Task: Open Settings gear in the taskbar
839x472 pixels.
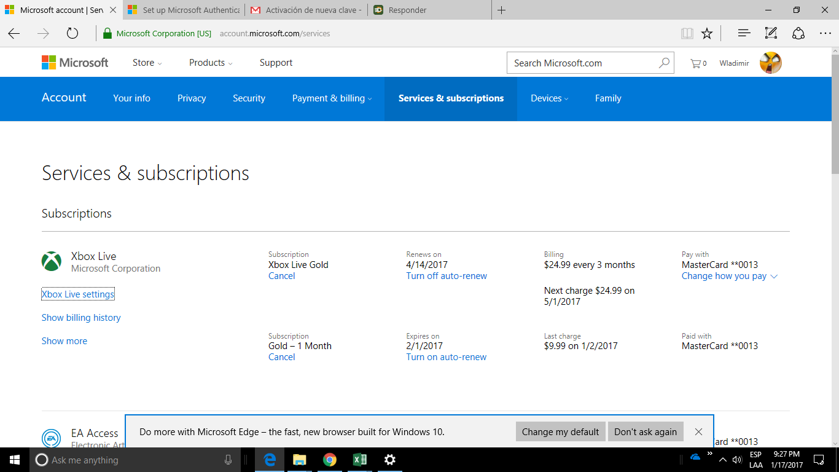Action: coord(390,460)
